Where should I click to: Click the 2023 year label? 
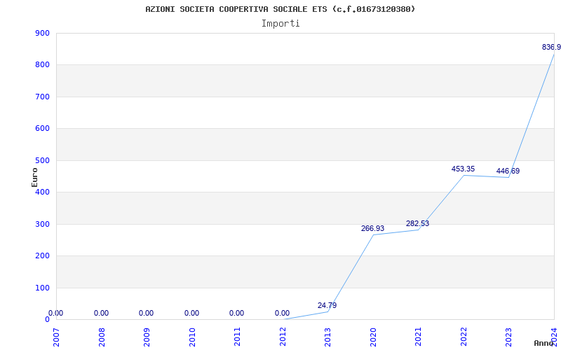tap(509, 337)
